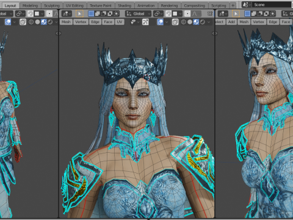Viewport: 293px width, 220px height.
Task: Choose Subtract Selection mode in middle viewport
Action: coord(104,13)
